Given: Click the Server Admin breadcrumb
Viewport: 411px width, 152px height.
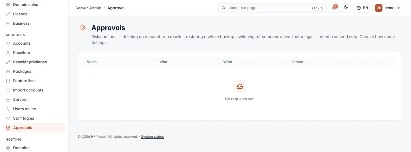Looking at the screenshot, I should click(x=88, y=8).
